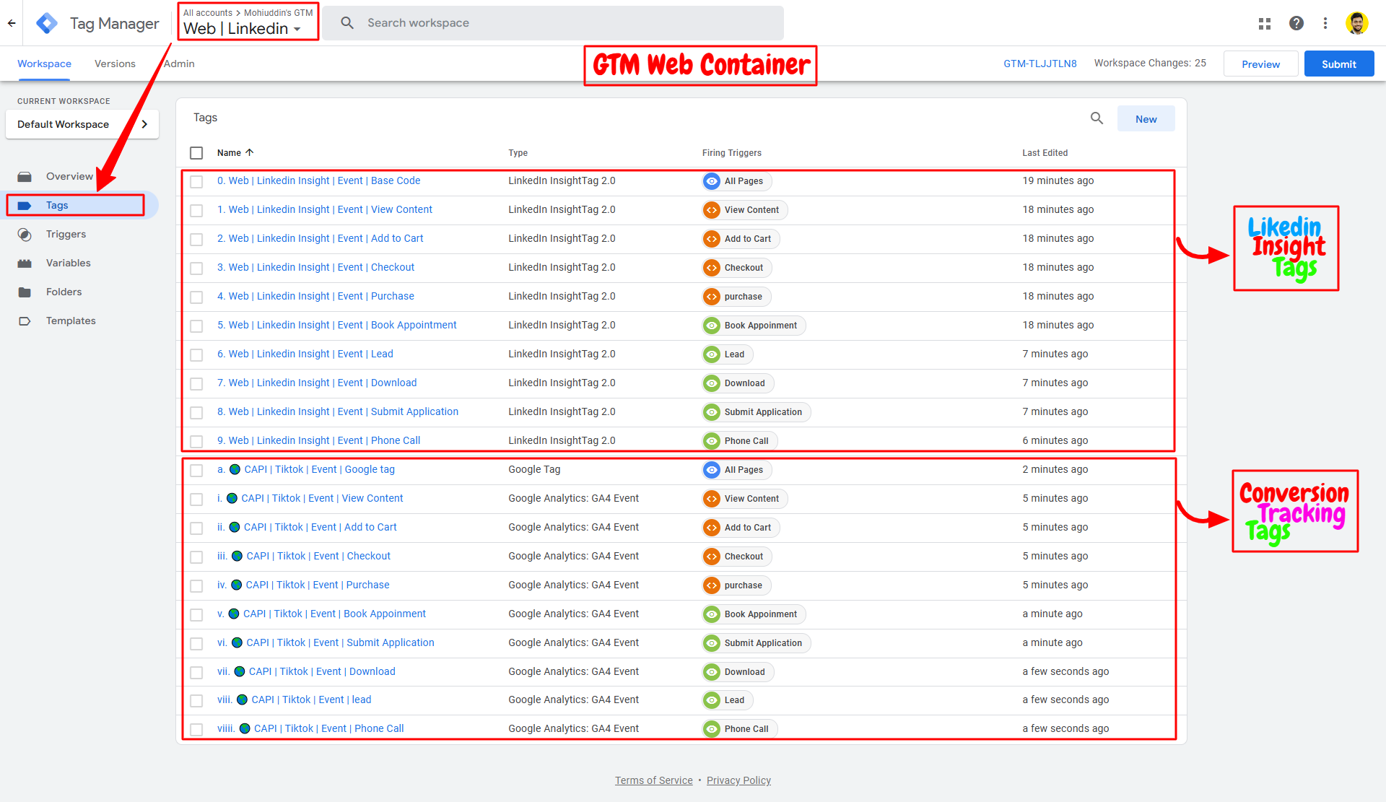Image resolution: width=1386 pixels, height=802 pixels.
Task: Click the Submit button
Action: coord(1338,64)
